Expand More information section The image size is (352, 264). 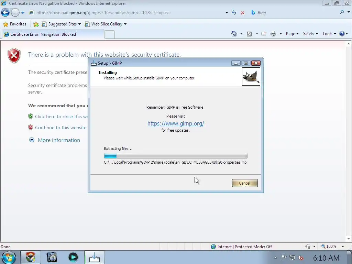click(55, 140)
